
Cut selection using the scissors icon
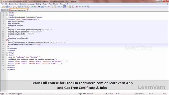22,7
